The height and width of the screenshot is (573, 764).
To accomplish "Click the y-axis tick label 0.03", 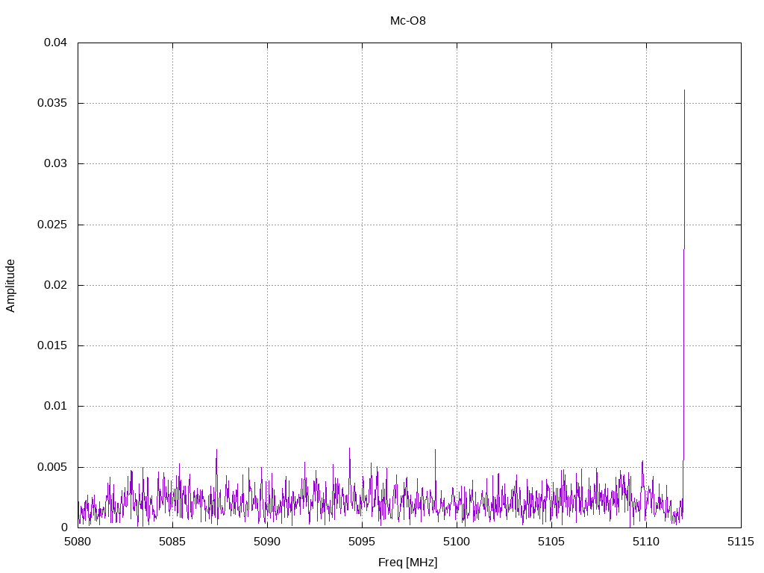I will pyautogui.click(x=55, y=163).
